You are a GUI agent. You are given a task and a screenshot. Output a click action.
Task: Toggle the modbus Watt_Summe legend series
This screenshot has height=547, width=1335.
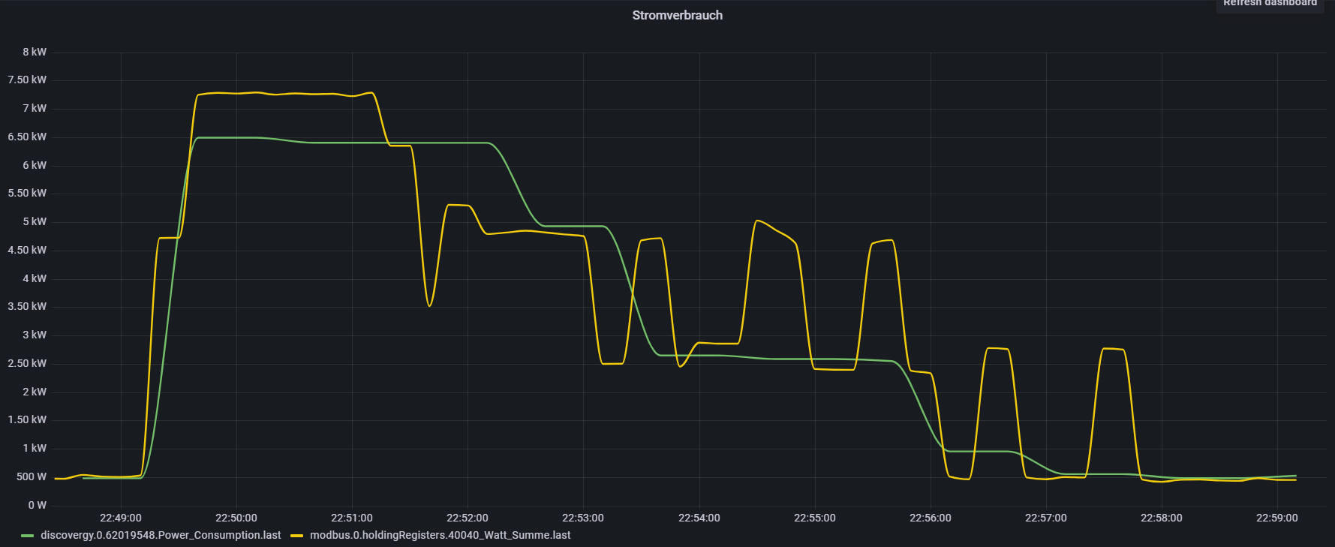tap(440, 535)
